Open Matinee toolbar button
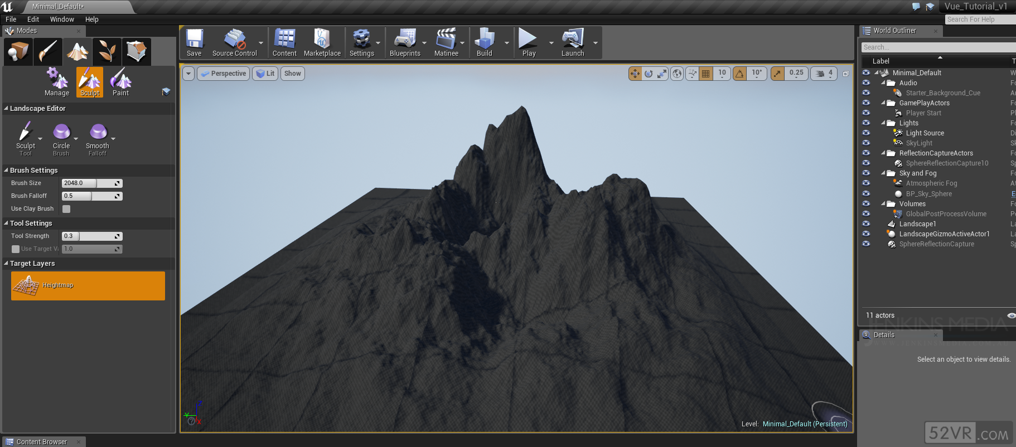 coord(446,43)
